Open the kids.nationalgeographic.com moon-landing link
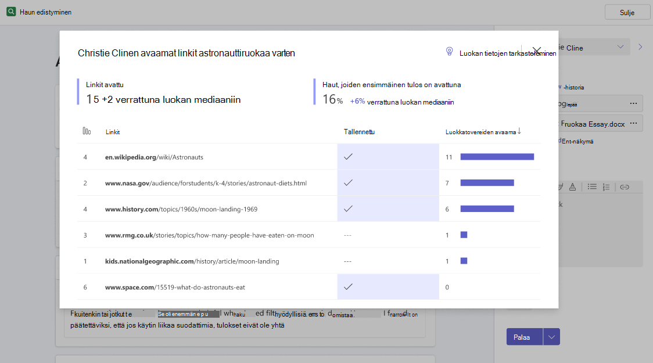 192,261
